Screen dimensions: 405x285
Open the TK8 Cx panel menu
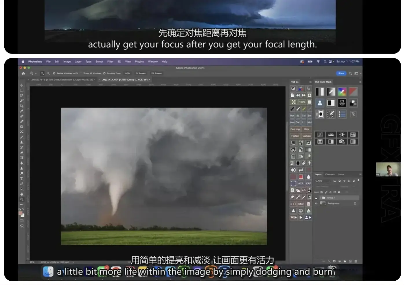coord(310,82)
